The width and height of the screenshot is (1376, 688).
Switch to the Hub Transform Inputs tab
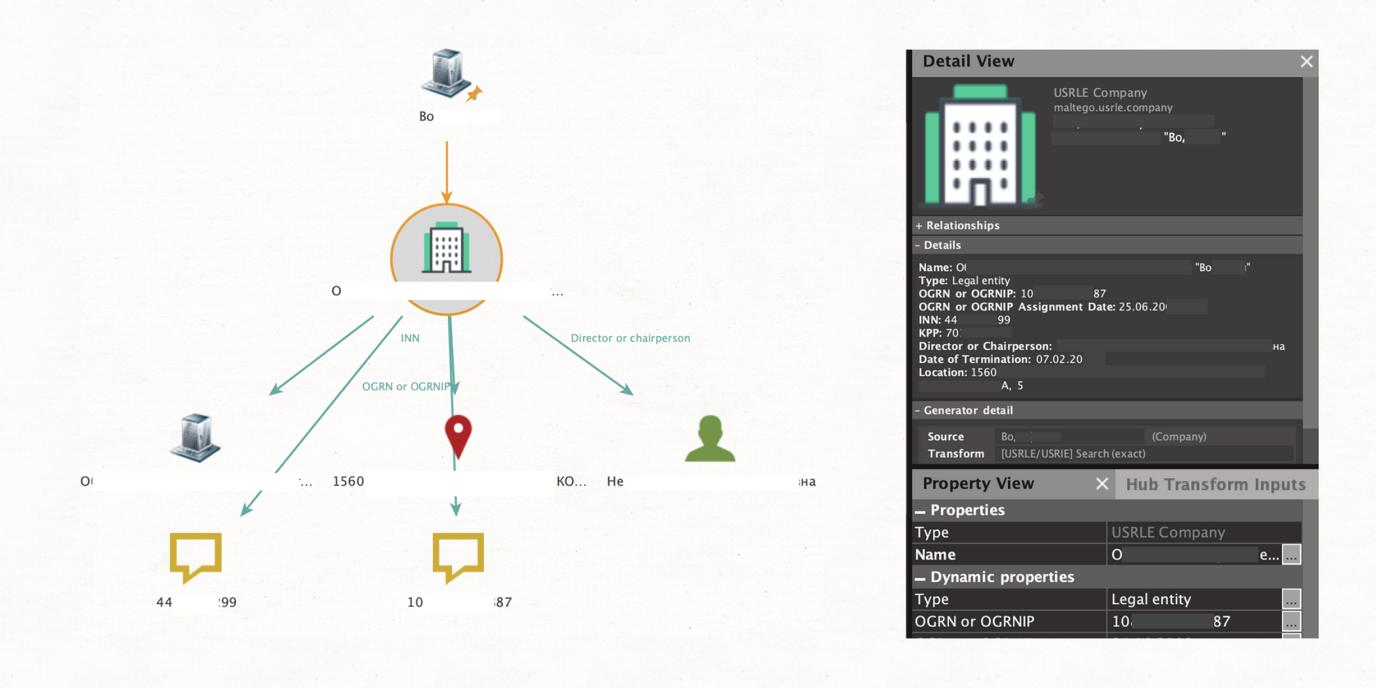pyautogui.click(x=1216, y=484)
